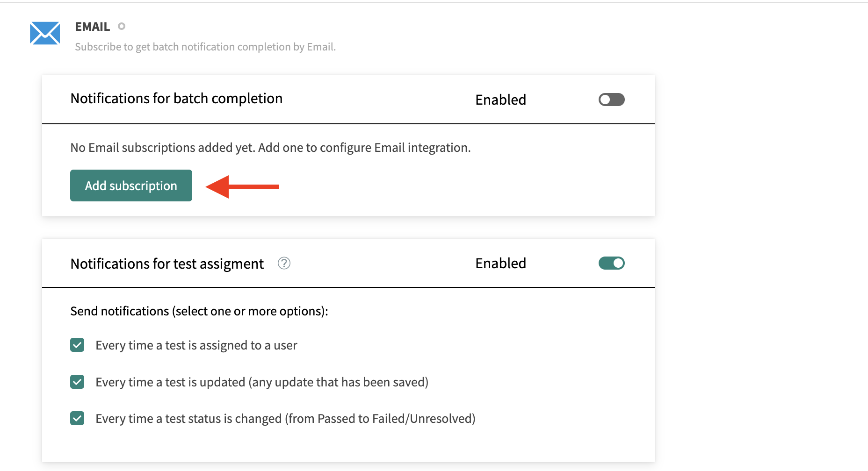Click the Add subscription button
This screenshot has height=471, width=868.
[x=131, y=186]
